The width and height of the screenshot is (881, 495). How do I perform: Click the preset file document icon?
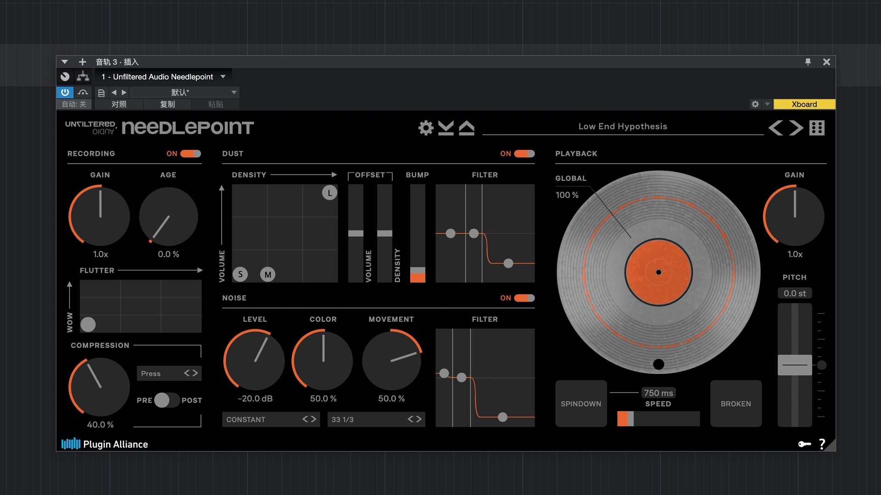pos(101,93)
